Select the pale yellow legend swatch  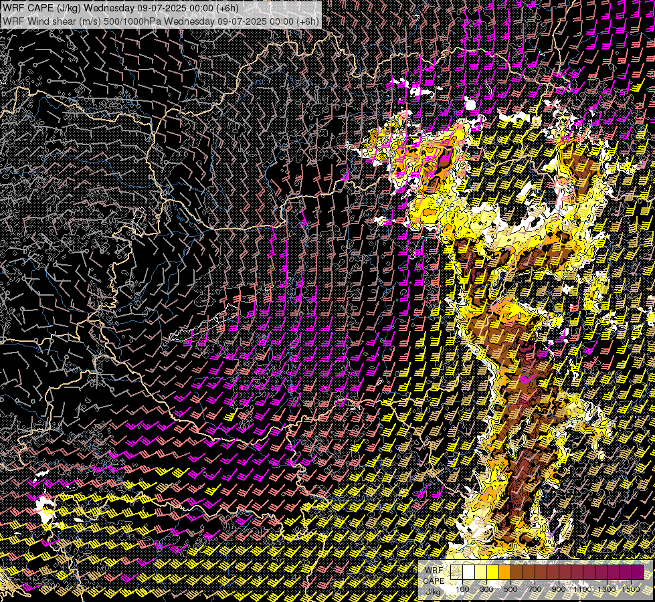[481, 573]
